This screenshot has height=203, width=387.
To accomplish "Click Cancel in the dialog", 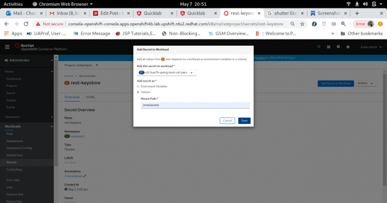I will (x=227, y=121).
